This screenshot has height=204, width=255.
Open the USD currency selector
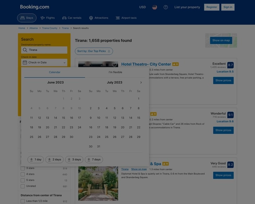[143, 7]
